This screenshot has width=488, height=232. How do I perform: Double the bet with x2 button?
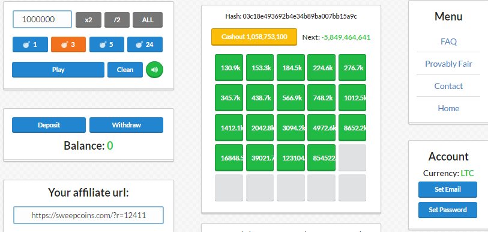(88, 20)
